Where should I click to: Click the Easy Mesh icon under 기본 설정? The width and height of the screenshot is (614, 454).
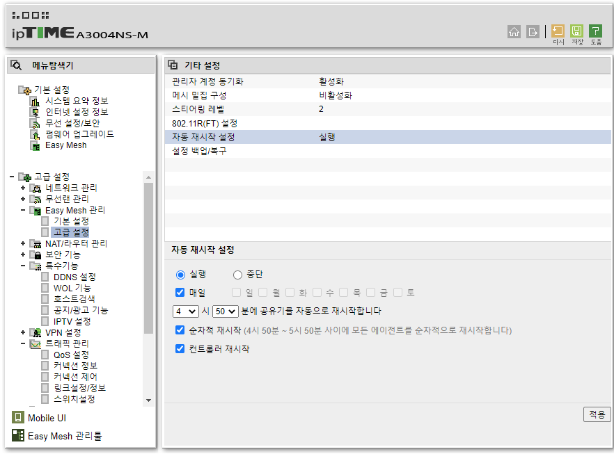36,146
